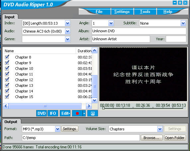The height and width of the screenshot is (151, 190).
Task: Expand the Subtitle dropdown
Action: pyautogui.click(x=183, y=23)
